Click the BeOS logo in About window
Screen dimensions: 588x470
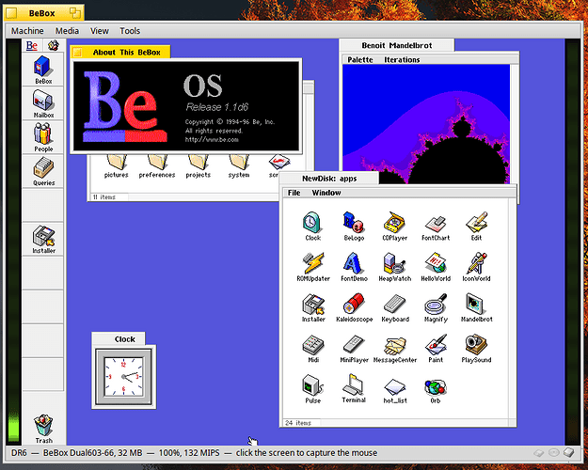coord(125,106)
